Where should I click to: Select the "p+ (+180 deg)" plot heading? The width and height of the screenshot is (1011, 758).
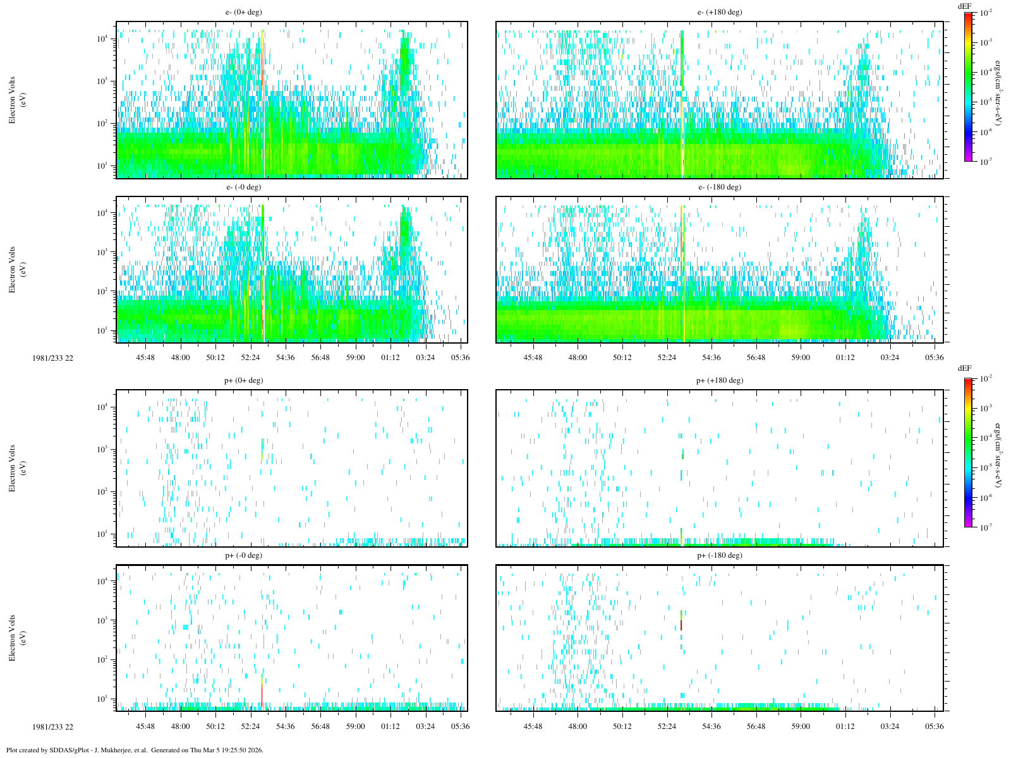click(719, 380)
